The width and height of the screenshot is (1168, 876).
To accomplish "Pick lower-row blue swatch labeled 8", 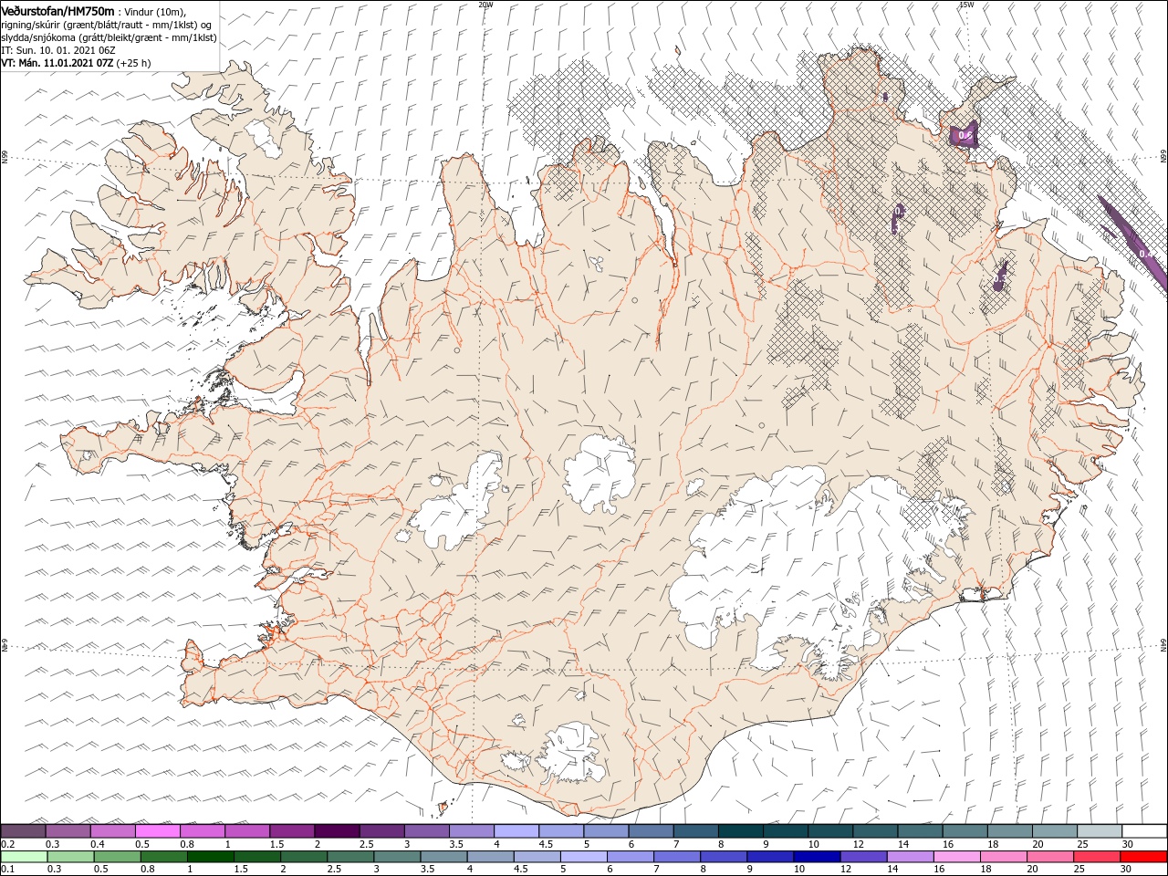I will coord(723,857).
